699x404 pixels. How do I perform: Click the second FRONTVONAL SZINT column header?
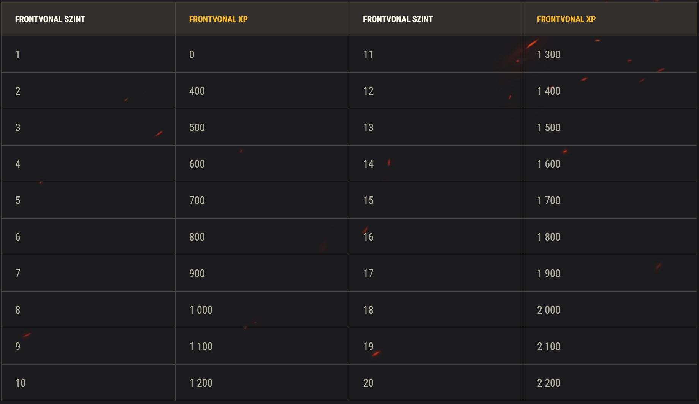(x=436, y=19)
